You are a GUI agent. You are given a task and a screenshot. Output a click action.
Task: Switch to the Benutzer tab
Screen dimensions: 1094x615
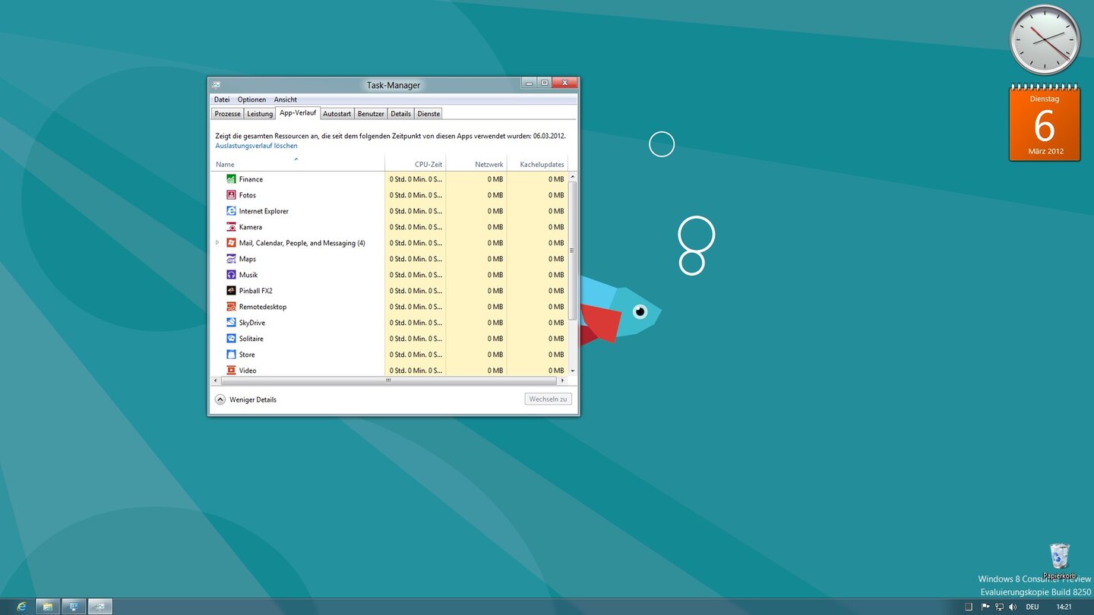click(x=371, y=114)
